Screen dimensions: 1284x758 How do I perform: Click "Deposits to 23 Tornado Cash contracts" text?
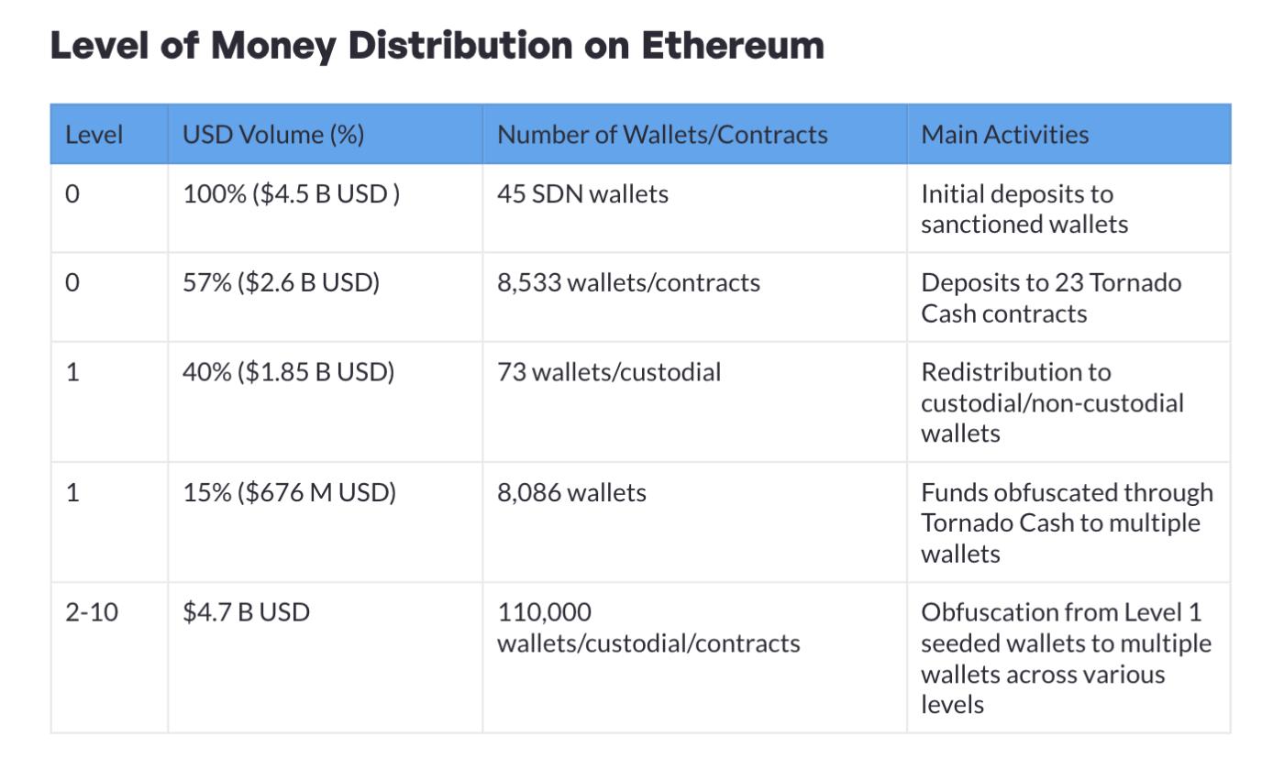[x=1050, y=297]
